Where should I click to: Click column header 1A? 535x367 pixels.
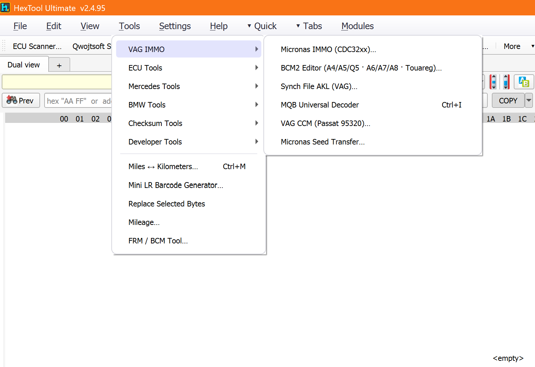coord(491,118)
